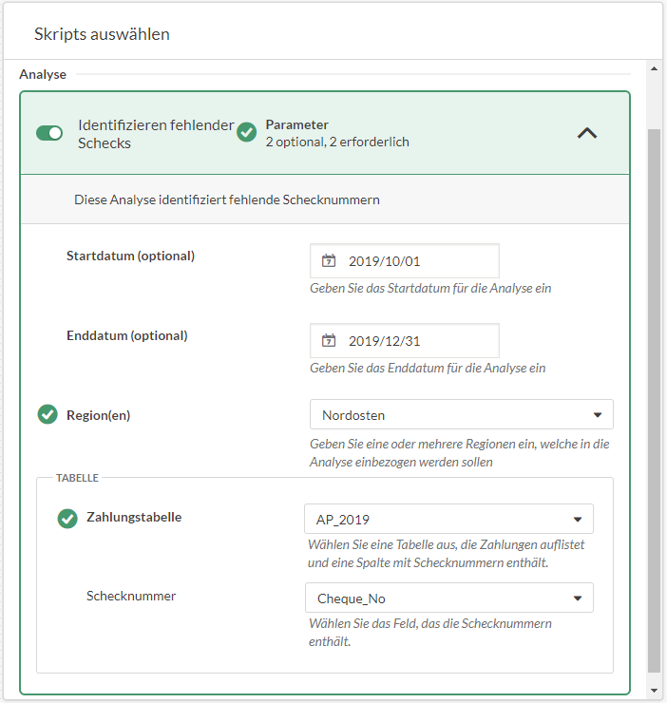Click the scrollbar down arrow
Viewport: 667px width, 703px height.
click(654, 691)
